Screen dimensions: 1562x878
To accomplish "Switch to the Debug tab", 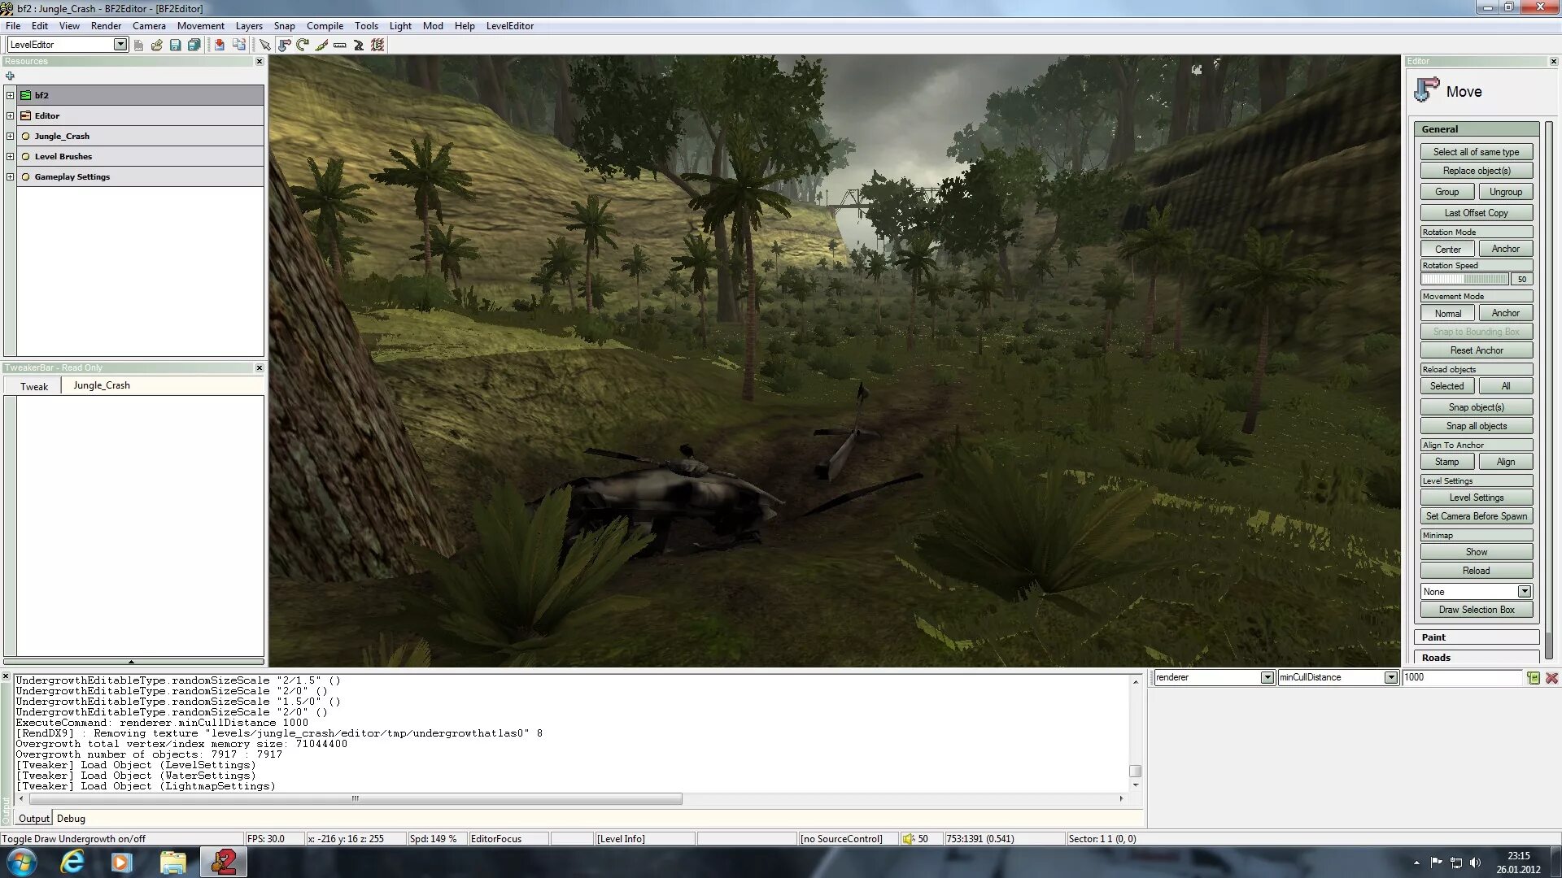I will 71,819.
